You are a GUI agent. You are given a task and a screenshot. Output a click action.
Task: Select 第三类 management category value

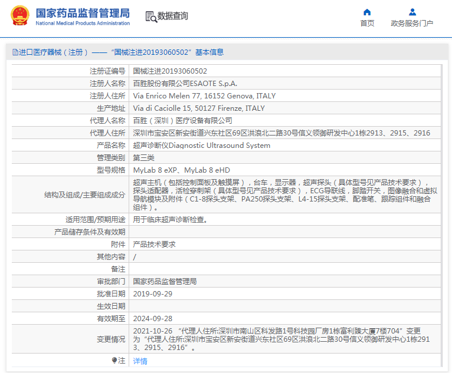point(143,158)
